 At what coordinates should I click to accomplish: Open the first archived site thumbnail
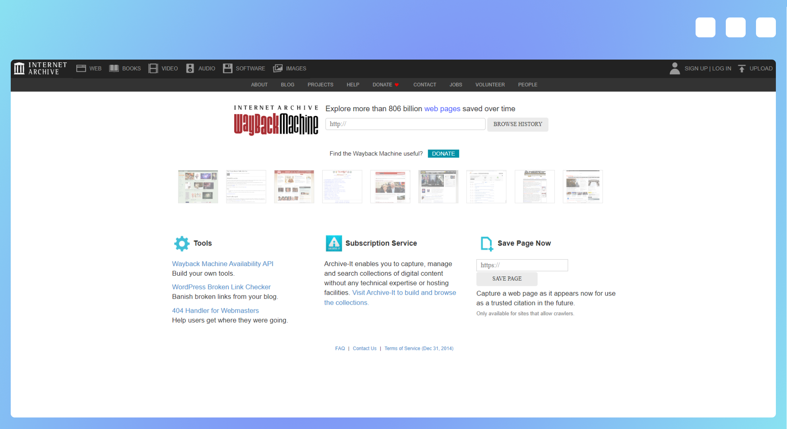(198, 186)
